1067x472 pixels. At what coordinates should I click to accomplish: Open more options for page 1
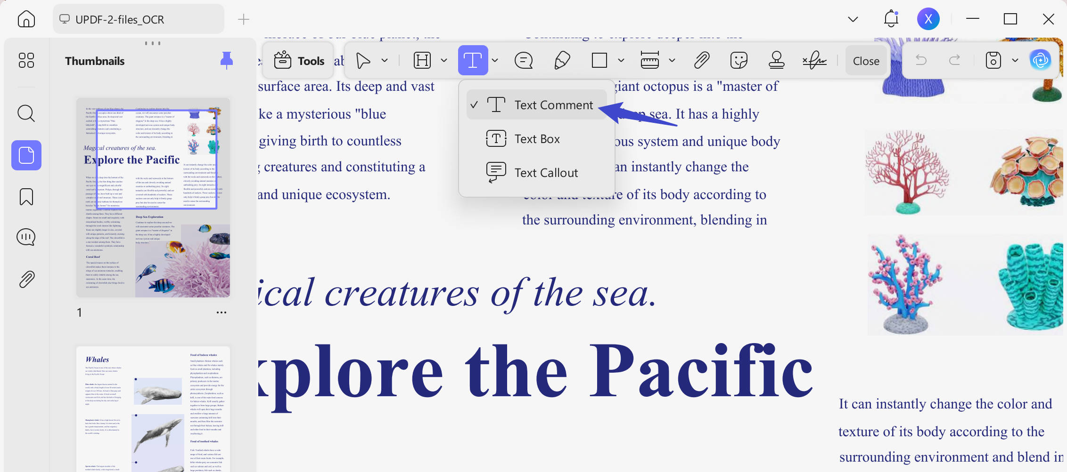coord(222,312)
